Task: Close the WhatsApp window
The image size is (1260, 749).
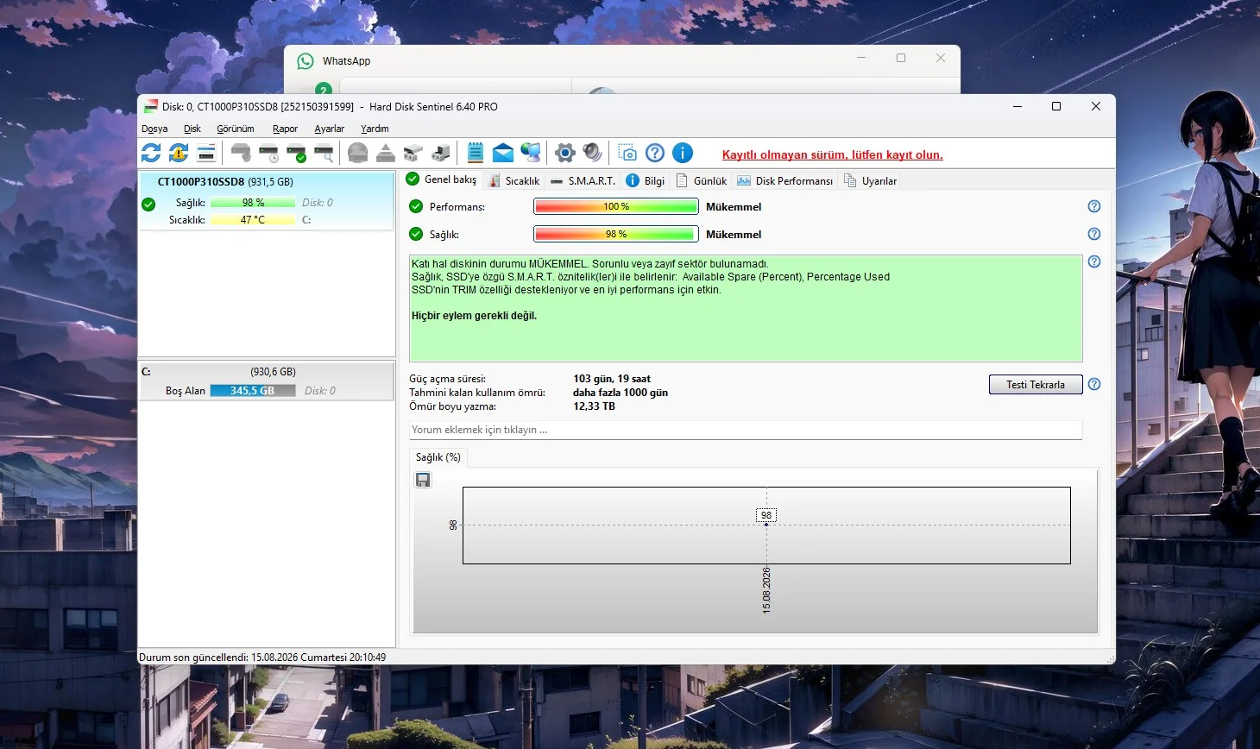Action: coord(941,58)
